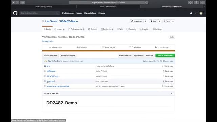This screenshot has height=122, width=217.
Task: Open the DD2482-Demo repository link
Action: tap(69, 21)
